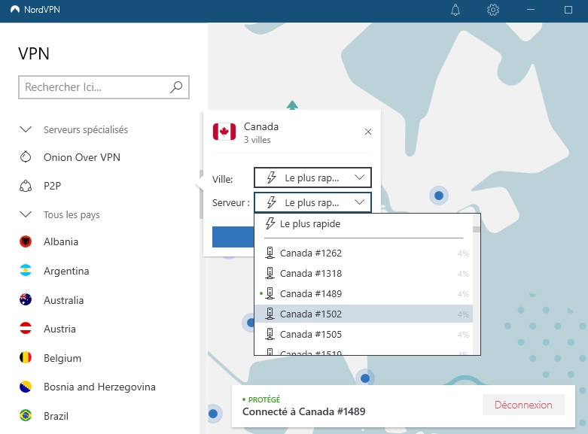Collapse the Tous les pays section
This screenshot has height=434, width=588.
click(x=26, y=214)
